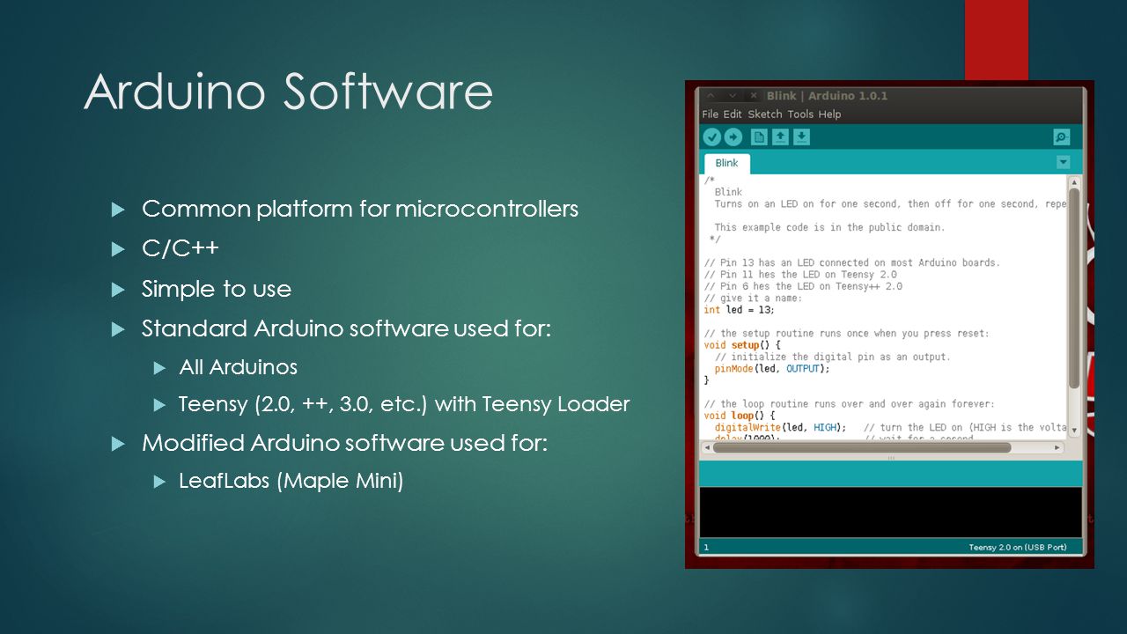This screenshot has height=634, width=1127.
Task: Expand the tab options dropdown arrow
Action: 1063,162
